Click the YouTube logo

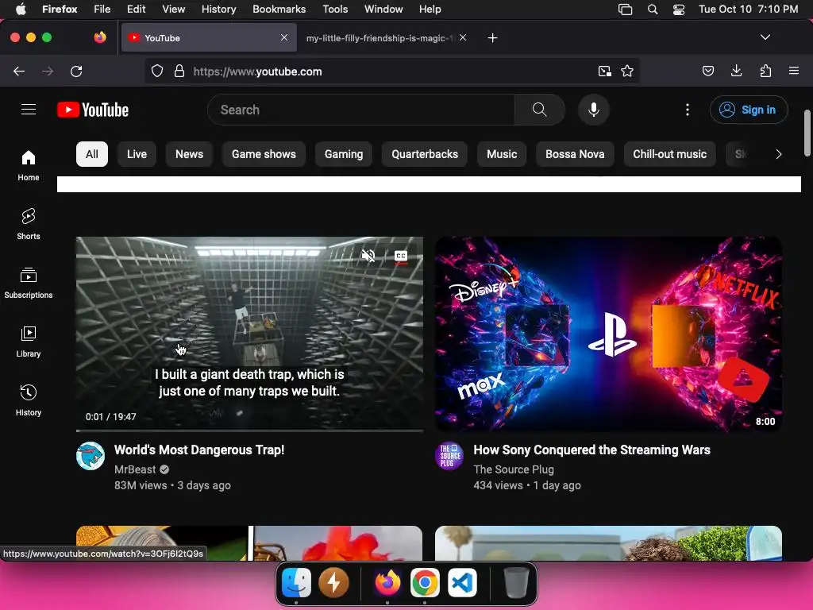click(93, 110)
